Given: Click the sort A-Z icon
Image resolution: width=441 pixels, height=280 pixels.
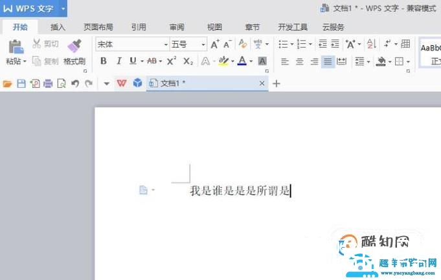Looking at the screenshot, I should coord(371,44).
